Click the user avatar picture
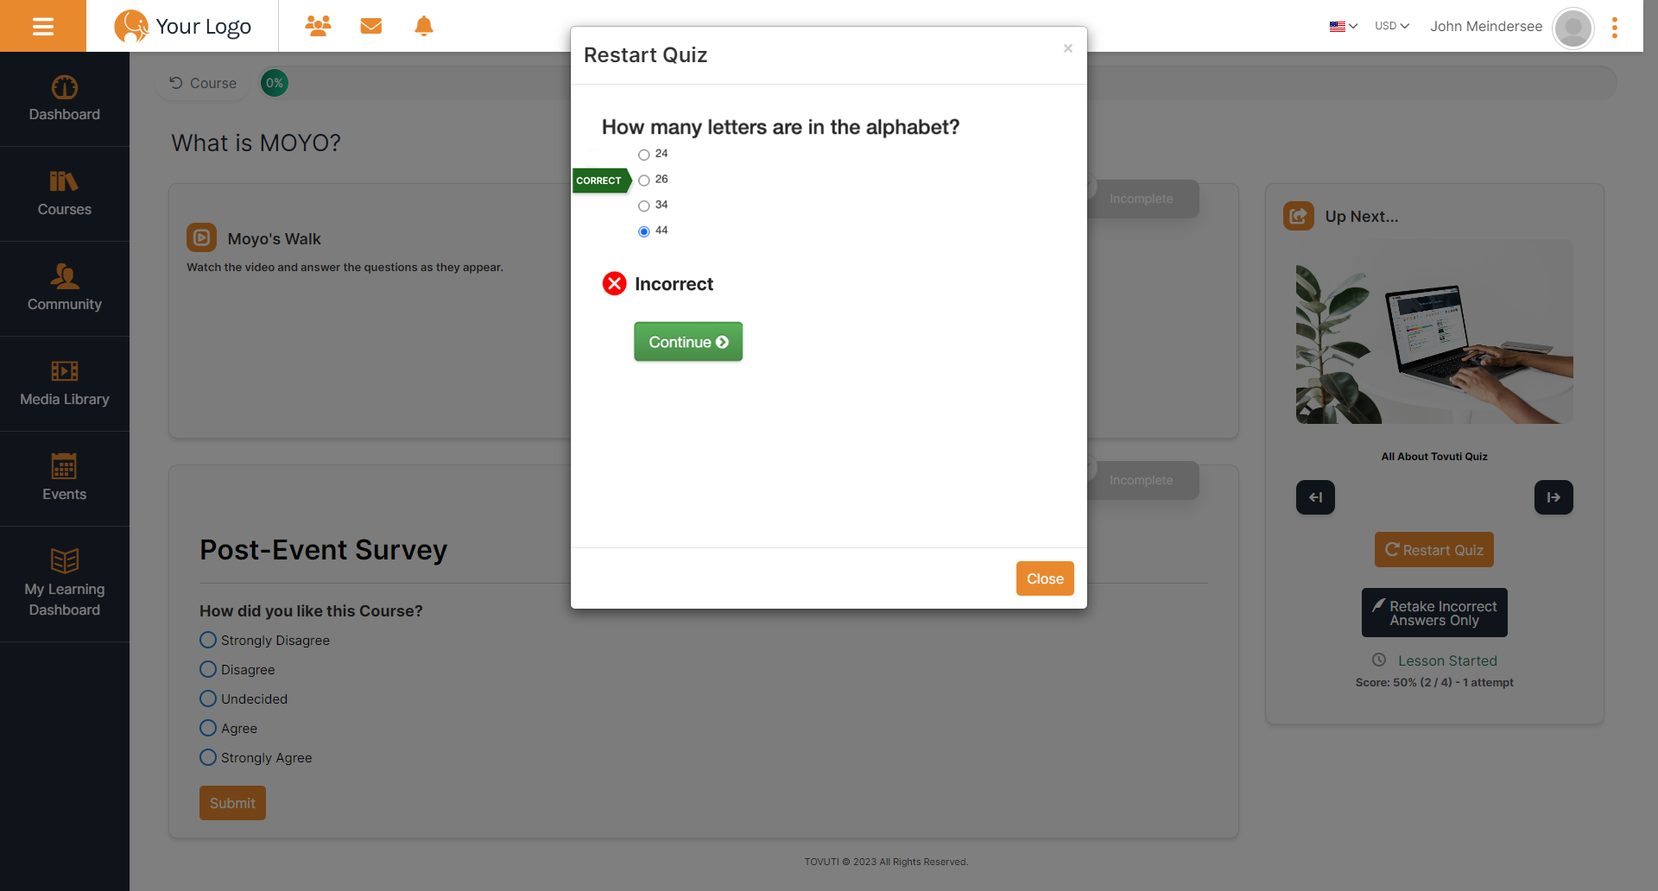Viewport: 1658px width, 891px height. (1573, 28)
